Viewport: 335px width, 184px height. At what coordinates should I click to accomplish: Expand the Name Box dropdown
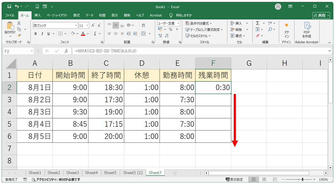[x=32, y=51]
